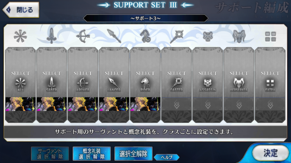
Task: Open the craft essence thumbnail under RIDER
Action: pos(145,104)
